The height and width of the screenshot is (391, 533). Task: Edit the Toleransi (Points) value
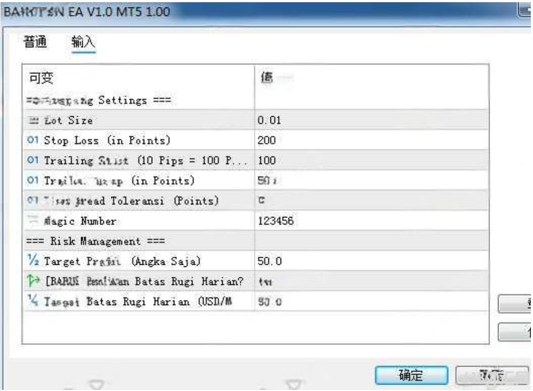[x=371, y=200]
